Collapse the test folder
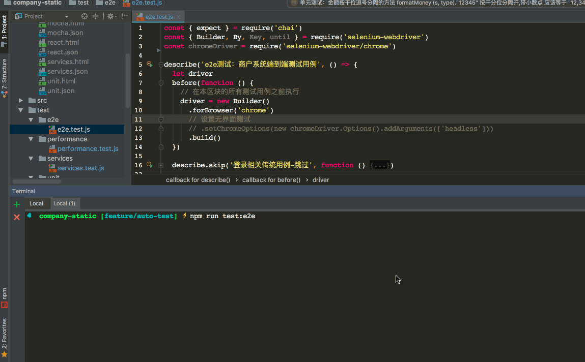This screenshot has width=585, height=362. point(21,110)
